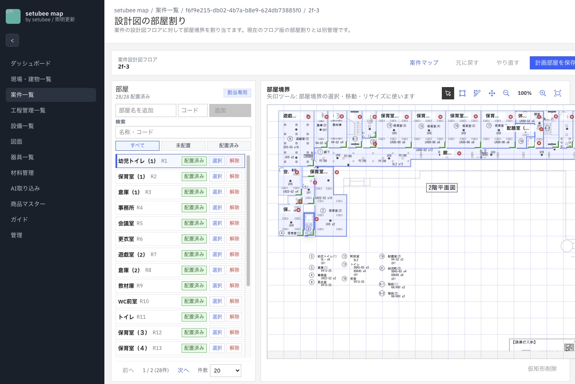Click 仮矩形削除 button
Viewport: 575px width, 384px height.
542,369
